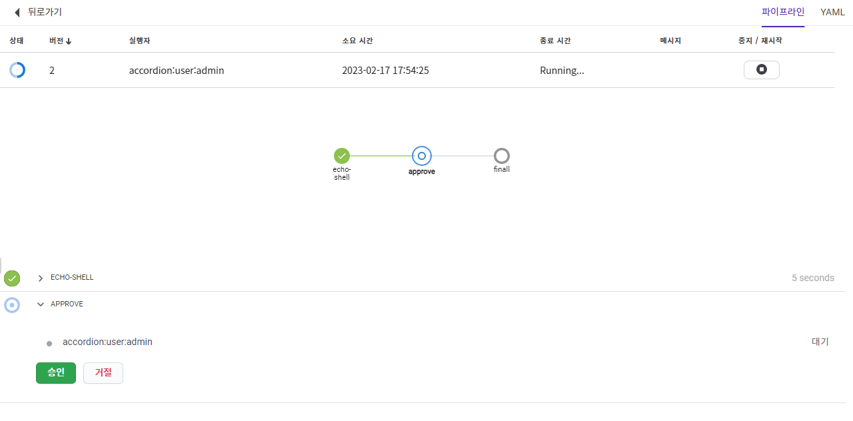Click the 메시지 column header
Viewport: 853px width, 421px height.
pos(670,41)
